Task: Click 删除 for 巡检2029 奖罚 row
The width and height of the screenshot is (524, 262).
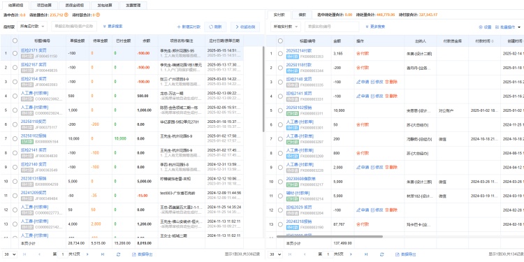Action: pyautogui.click(x=391, y=210)
